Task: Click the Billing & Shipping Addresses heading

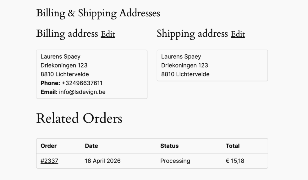Action: [x=98, y=13]
